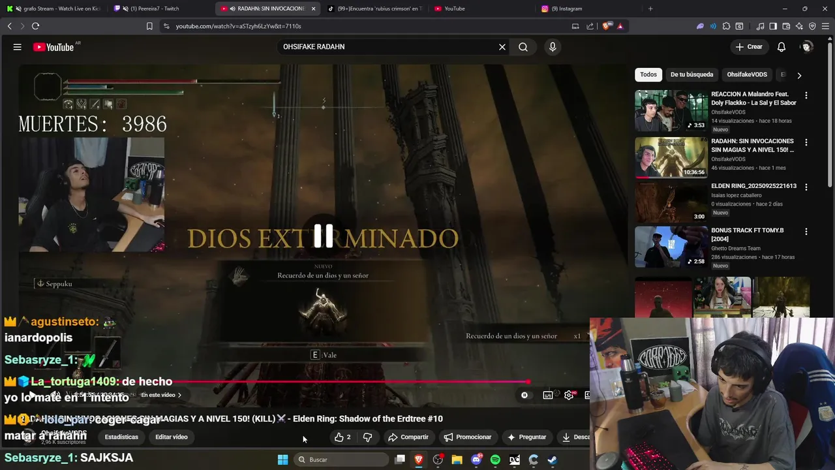Toggle the browser sidebar panel
The image size is (835, 470).
coord(773,26)
